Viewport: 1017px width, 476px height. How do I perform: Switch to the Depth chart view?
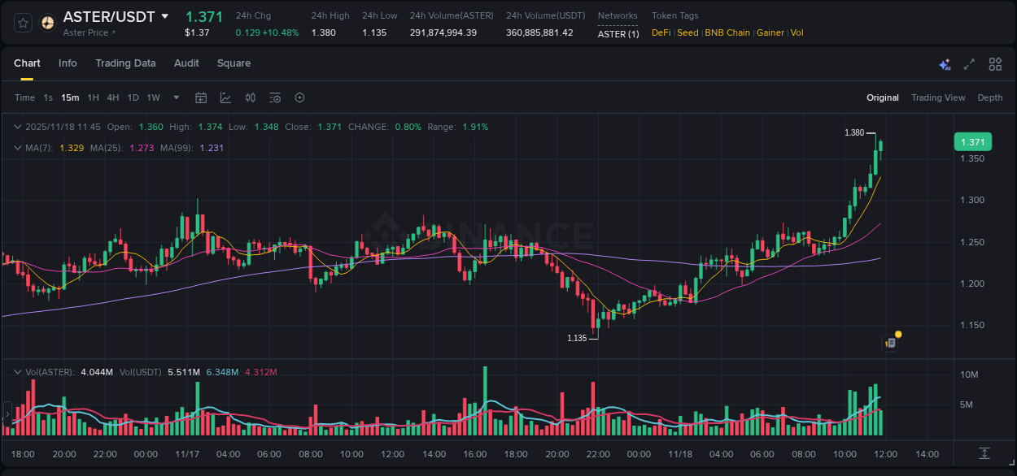[989, 97]
